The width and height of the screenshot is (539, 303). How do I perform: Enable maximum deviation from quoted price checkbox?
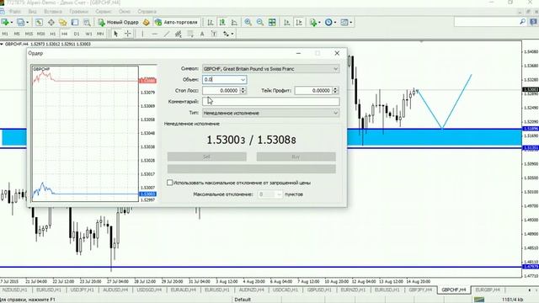click(170, 183)
